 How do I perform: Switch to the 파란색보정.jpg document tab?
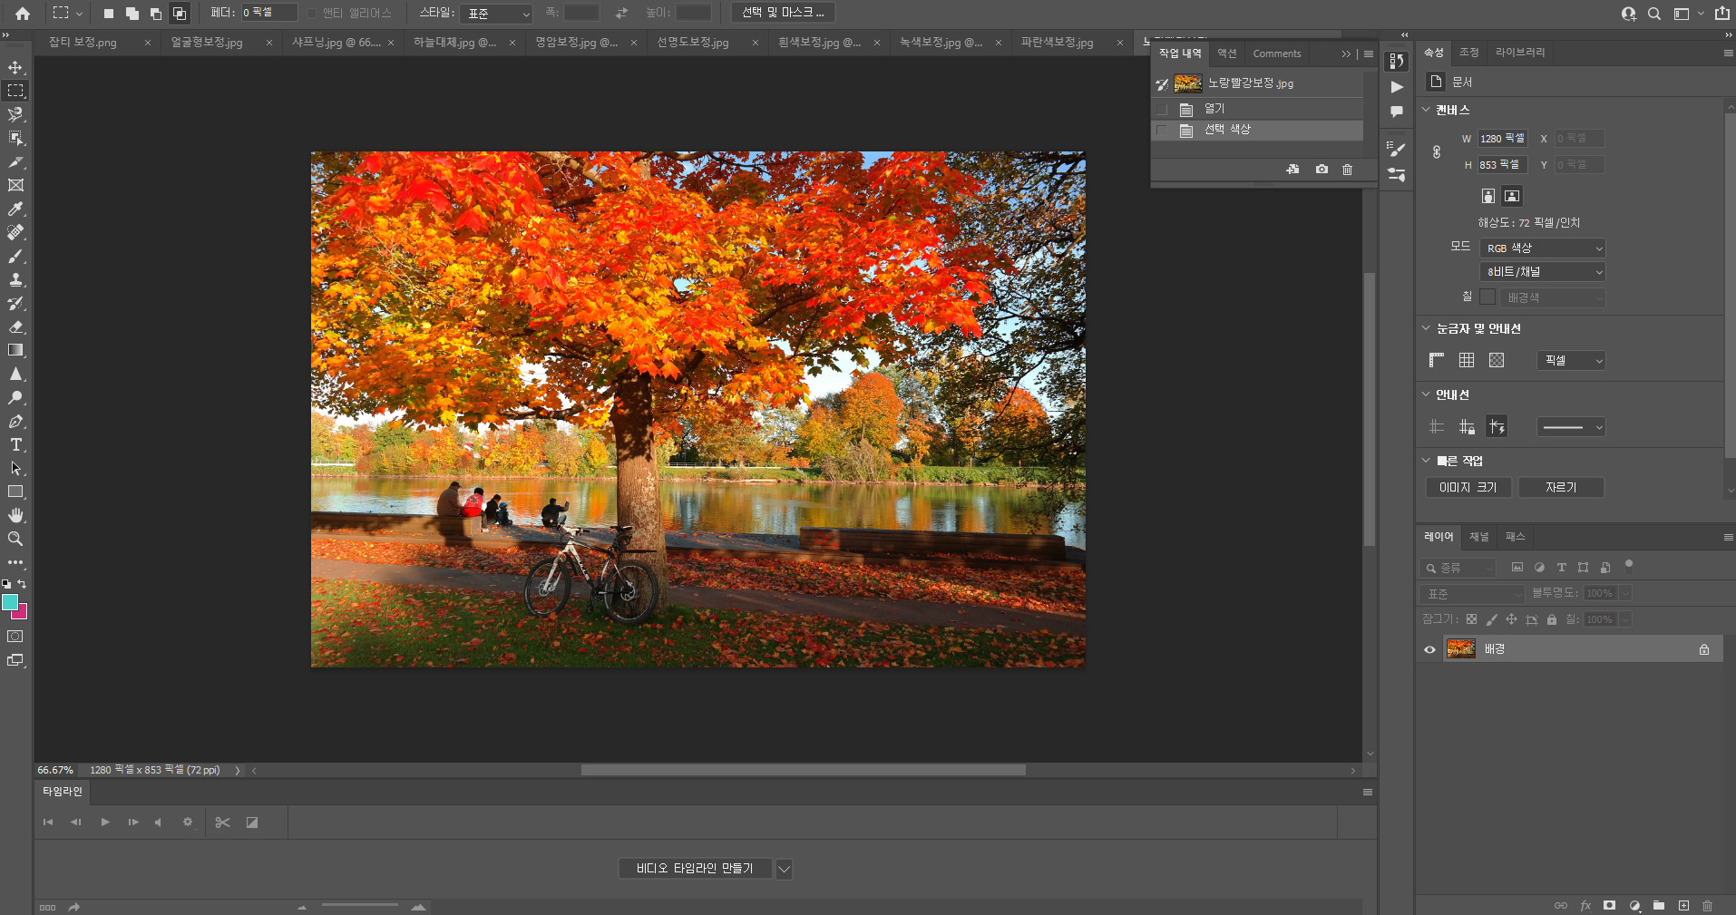[x=1057, y=43]
